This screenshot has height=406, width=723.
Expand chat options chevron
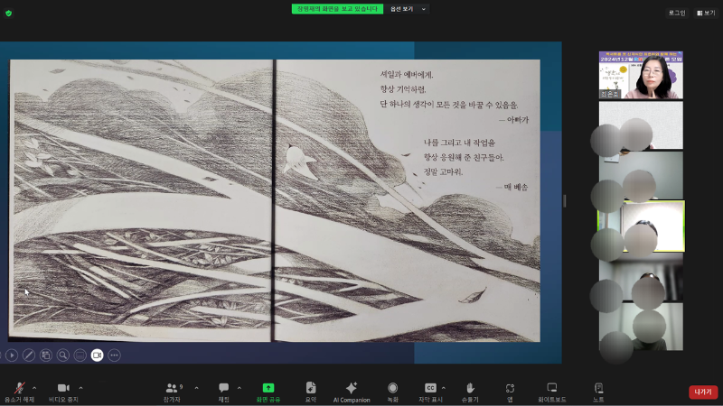point(239,388)
